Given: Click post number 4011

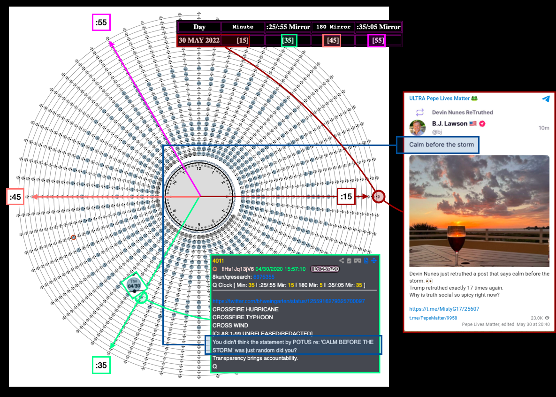Looking at the screenshot, I should coord(218,261).
